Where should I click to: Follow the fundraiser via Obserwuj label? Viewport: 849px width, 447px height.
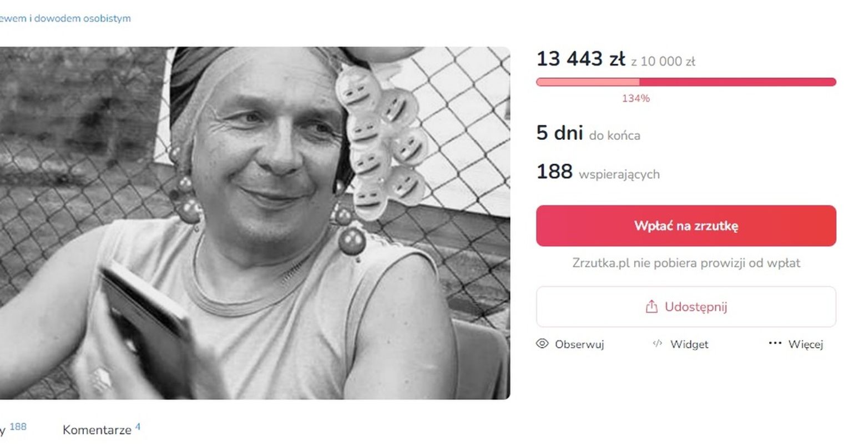[579, 344]
